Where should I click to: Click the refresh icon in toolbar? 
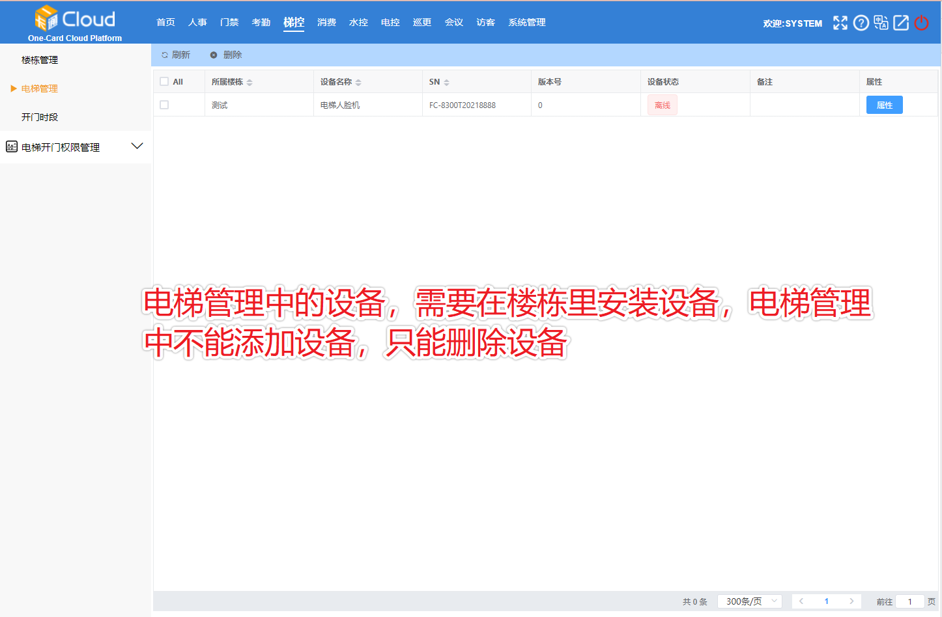tap(165, 55)
